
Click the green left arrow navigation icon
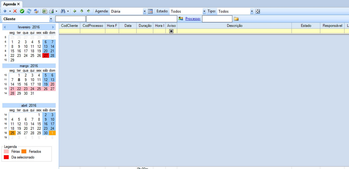75,11
